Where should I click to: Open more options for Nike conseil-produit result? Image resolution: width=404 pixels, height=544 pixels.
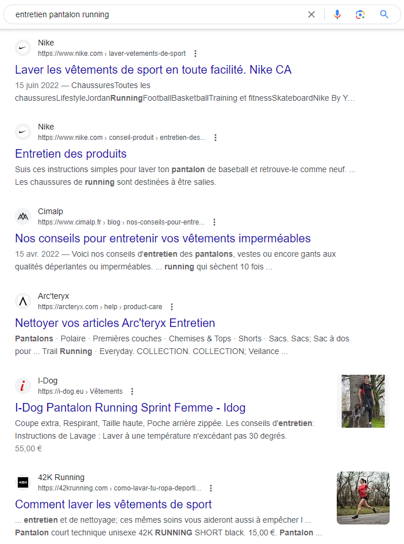click(216, 138)
